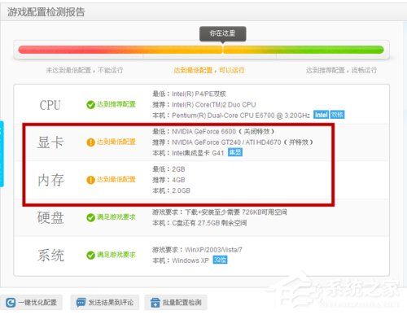The image size is (407, 315).
Task: Click the blue 双核 badge
Action: [337, 115]
